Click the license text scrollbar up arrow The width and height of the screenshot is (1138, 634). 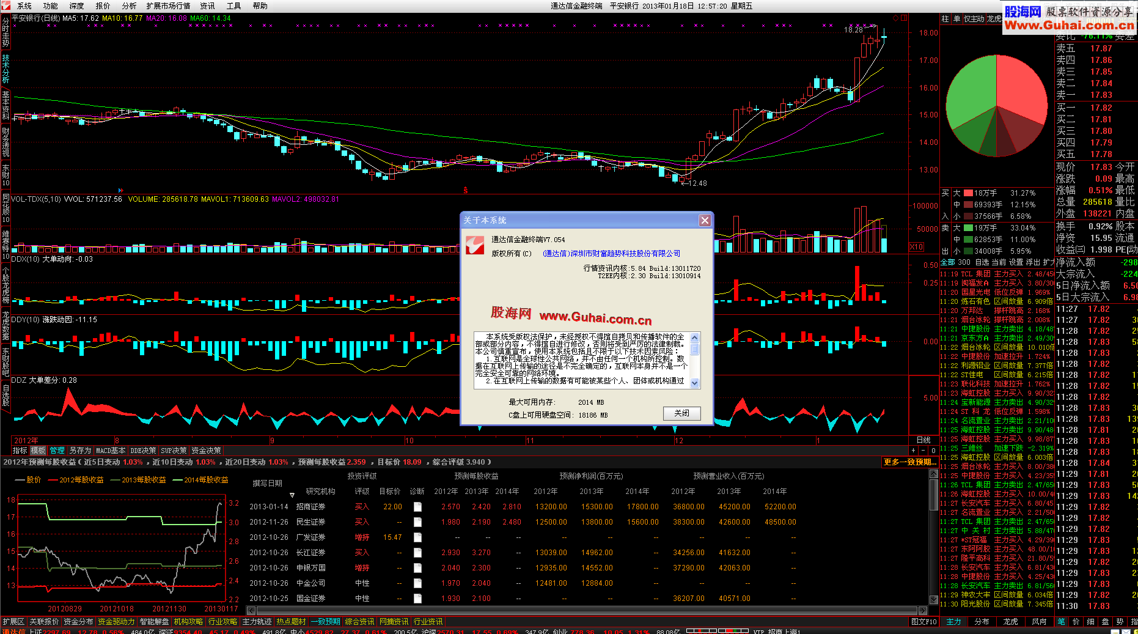click(x=694, y=337)
